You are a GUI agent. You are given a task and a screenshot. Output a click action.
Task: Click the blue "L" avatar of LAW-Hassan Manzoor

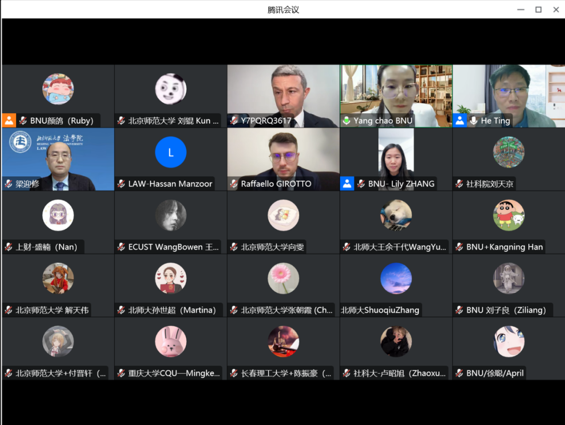[171, 152]
